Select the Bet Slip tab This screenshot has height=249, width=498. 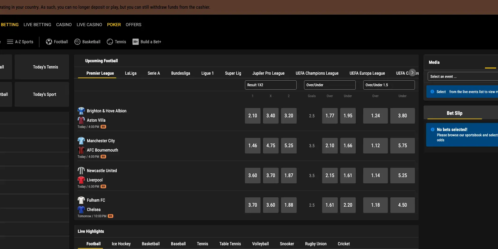click(454, 113)
